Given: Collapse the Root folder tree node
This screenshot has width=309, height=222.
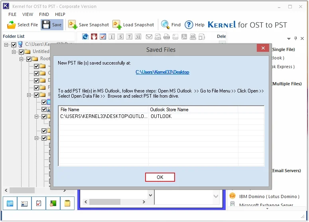Looking at the screenshot, I should coord(22,59).
